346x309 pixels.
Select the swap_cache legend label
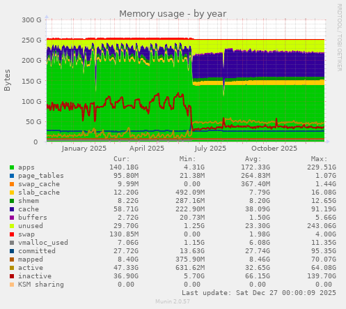click(x=39, y=184)
